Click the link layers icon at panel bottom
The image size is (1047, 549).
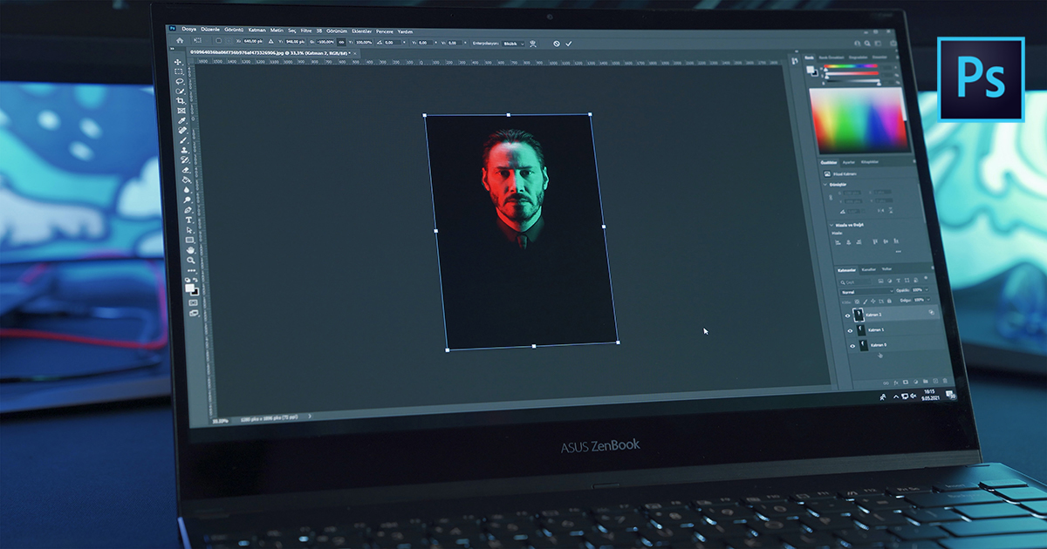pyautogui.click(x=886, y=383)
